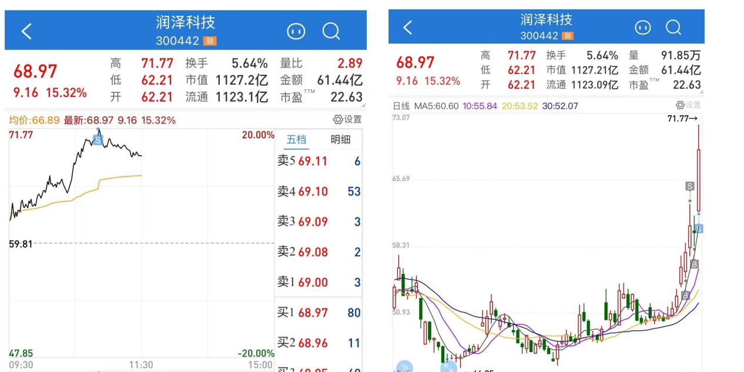Tap 量 91.85万 on the right screen
The width and height of the screenshot is (744, 372).
665,56
